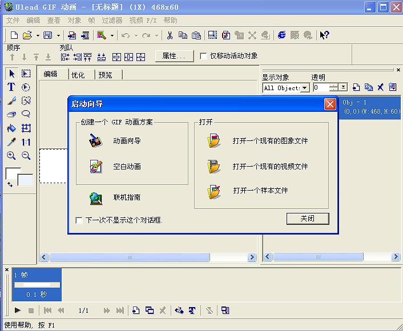Click the Zoom in magnifier tool
The image size is (403, 331).
pos(11,155)
